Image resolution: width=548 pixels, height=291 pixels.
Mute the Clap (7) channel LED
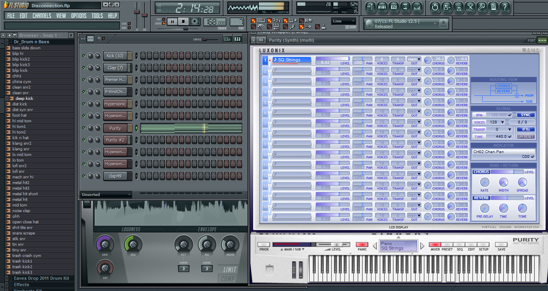coord(84,68)
